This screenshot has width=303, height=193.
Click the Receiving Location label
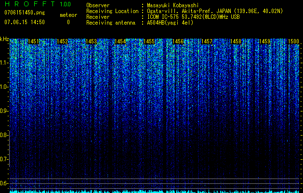(x=112, y=11)
